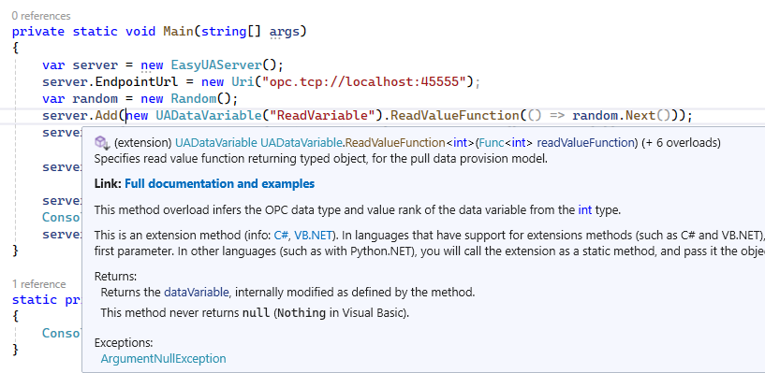Click the Random class name
Image resolution: width=765 pixels, height=373 pixels.
[194, 99]
